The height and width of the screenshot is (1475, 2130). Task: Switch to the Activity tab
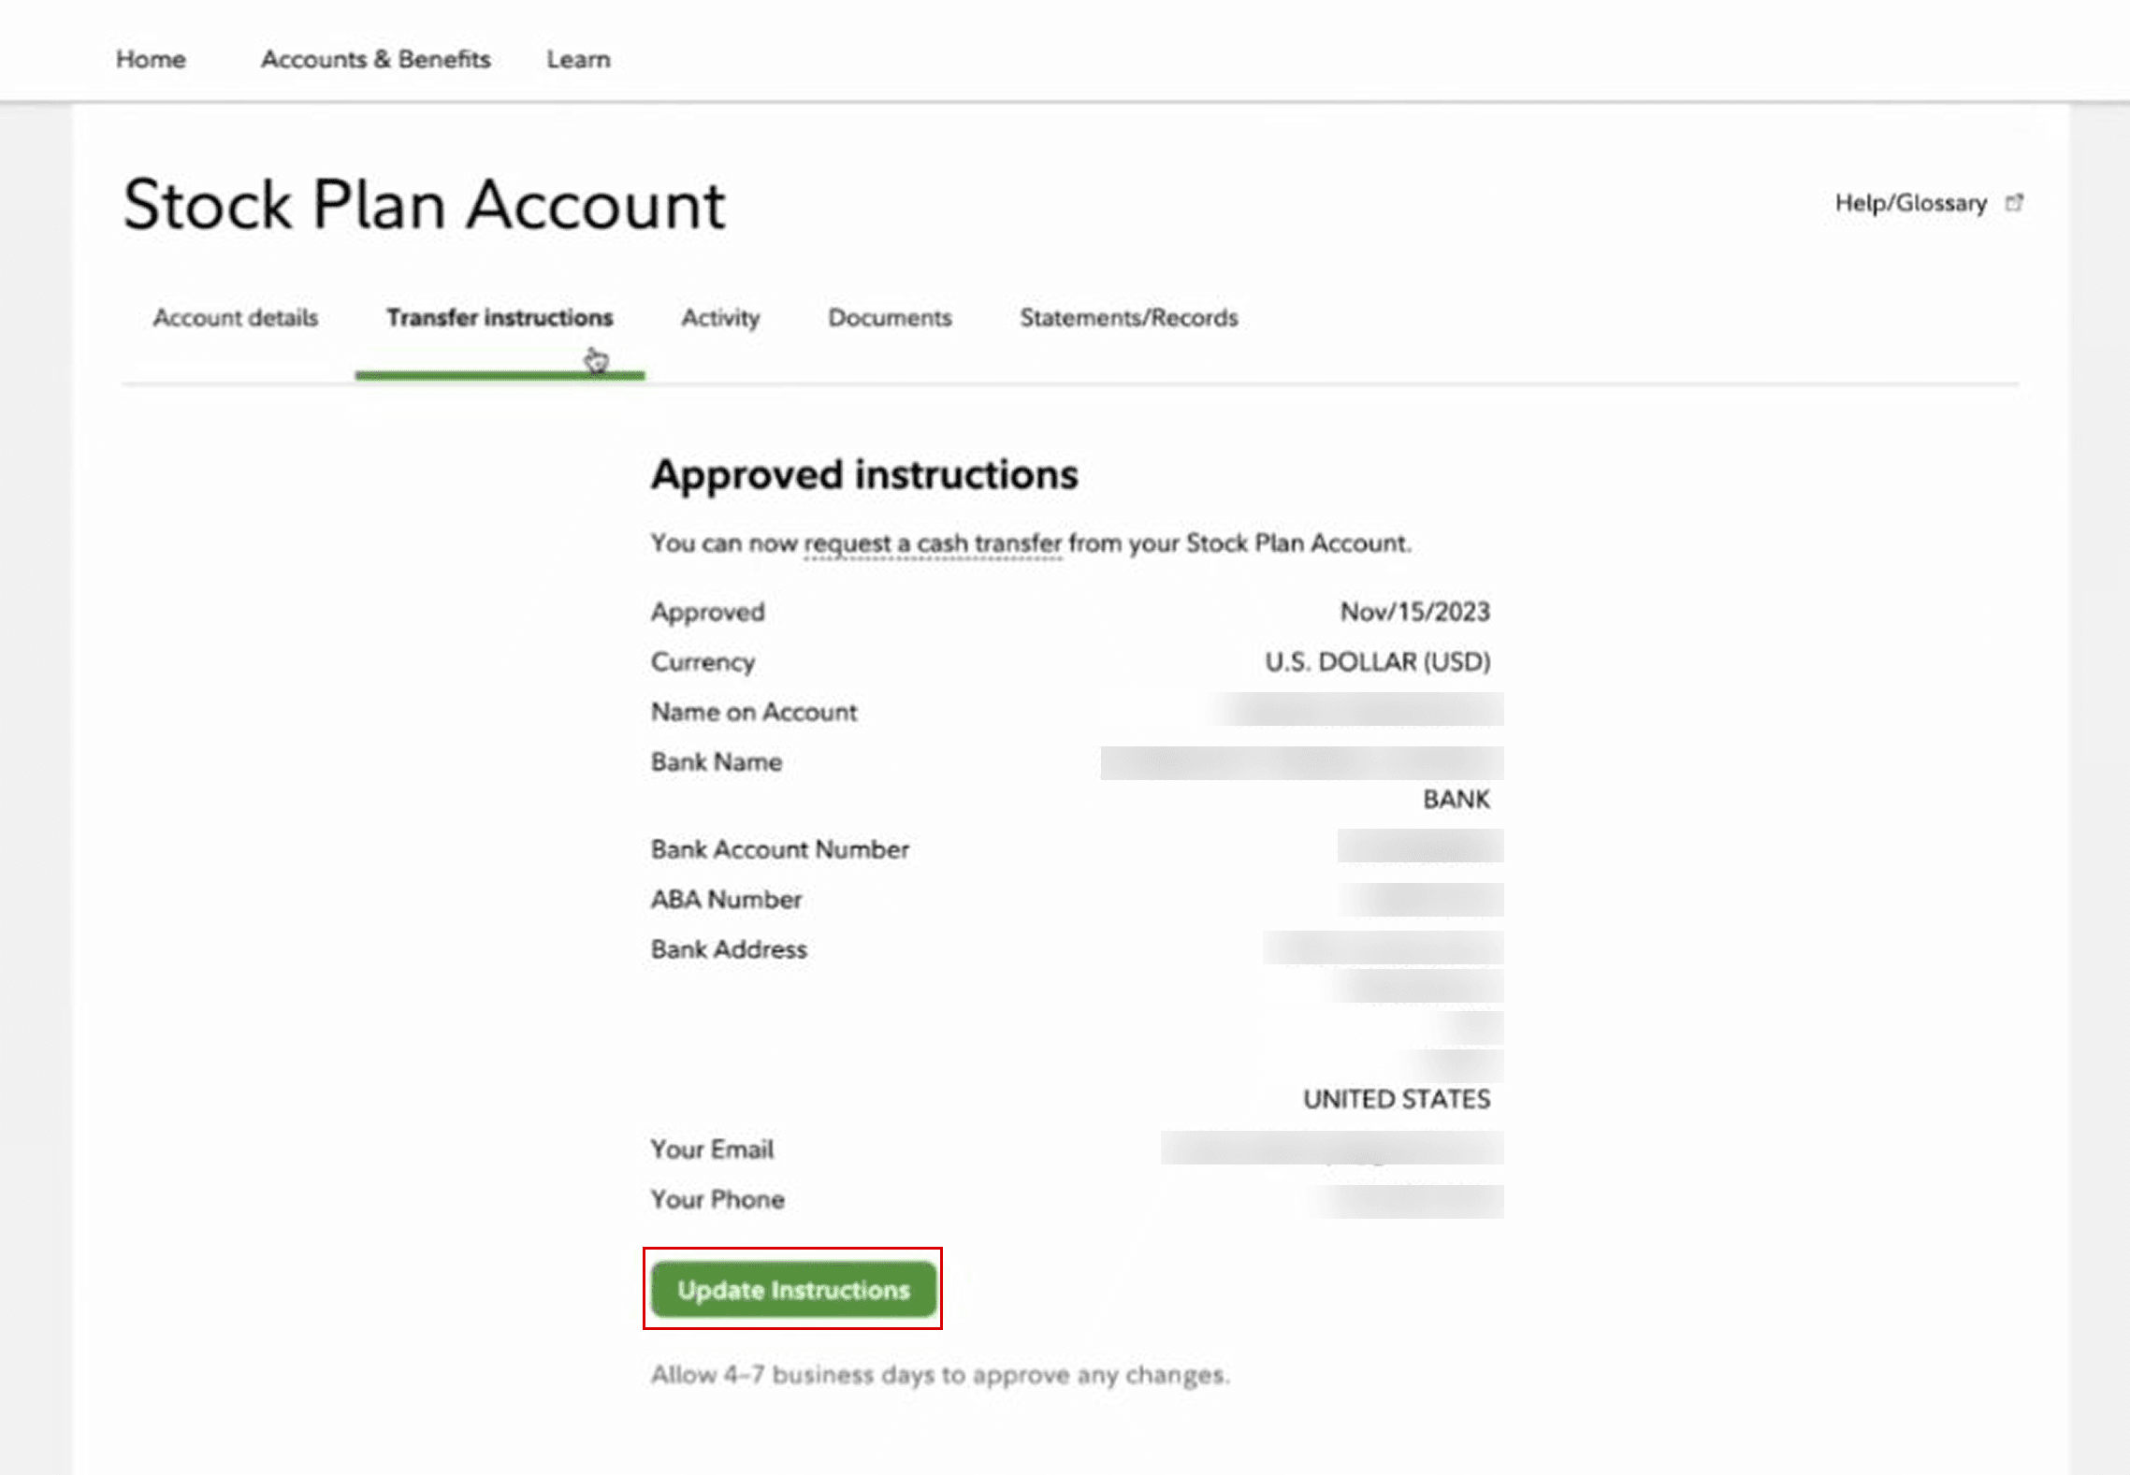[719, 318]
